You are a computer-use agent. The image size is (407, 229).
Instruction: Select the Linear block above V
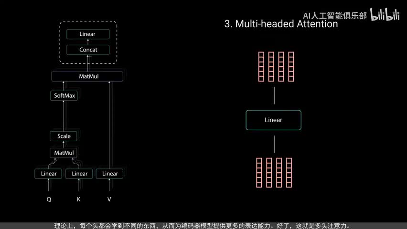(110, 174)
